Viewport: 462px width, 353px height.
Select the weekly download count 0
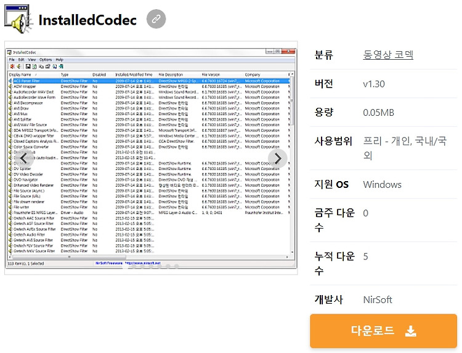pos(366,213)
